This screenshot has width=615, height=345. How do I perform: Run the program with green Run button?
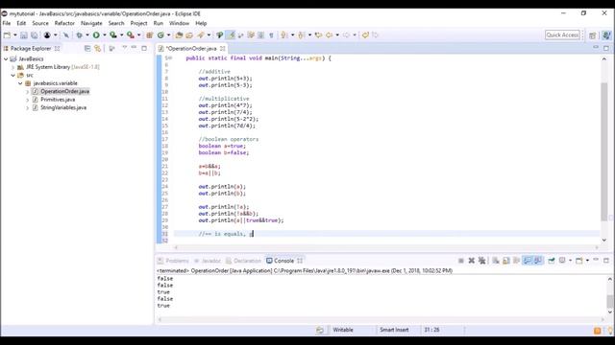[x=96, y=35]
